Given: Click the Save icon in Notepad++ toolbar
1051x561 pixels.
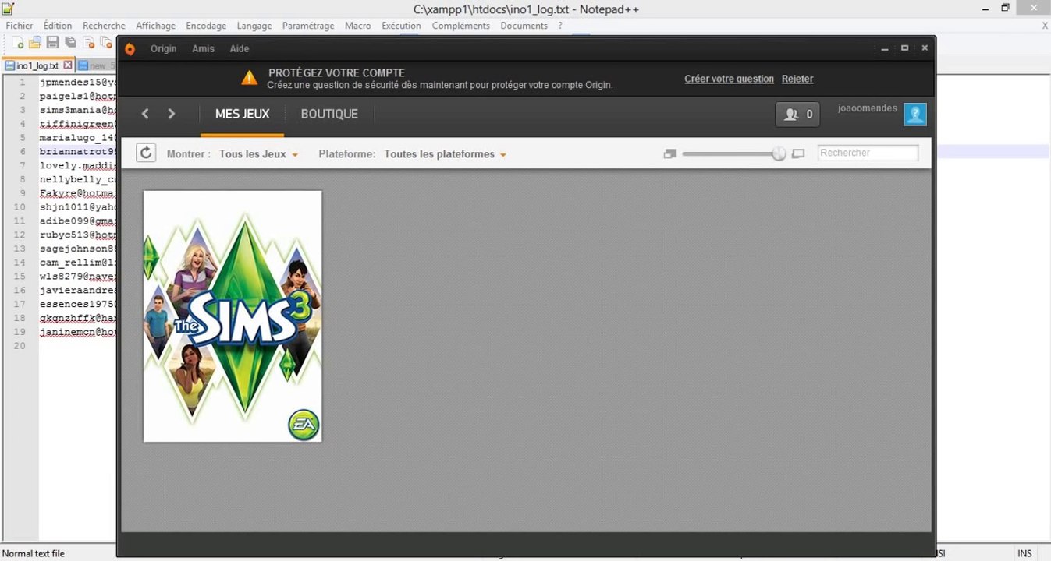Looking at the screenshot, I should click(x=53, y=43).
